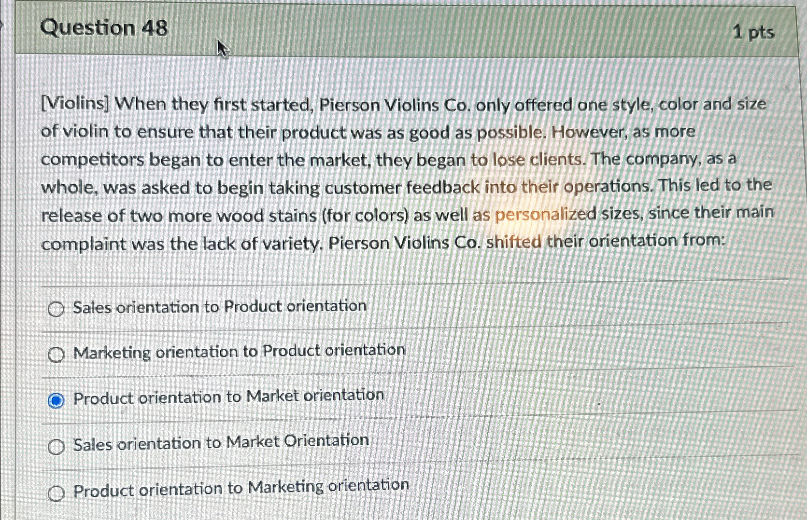This screenshot has width=807, height=520.
Task: Choose Marketing orientation to Product orientation option
Action: pos(56,354)
